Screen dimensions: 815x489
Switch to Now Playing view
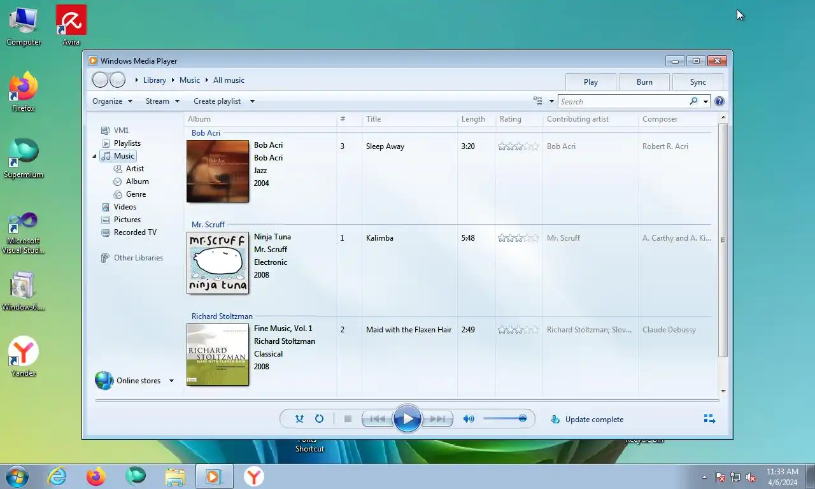(x=709, y=419)
